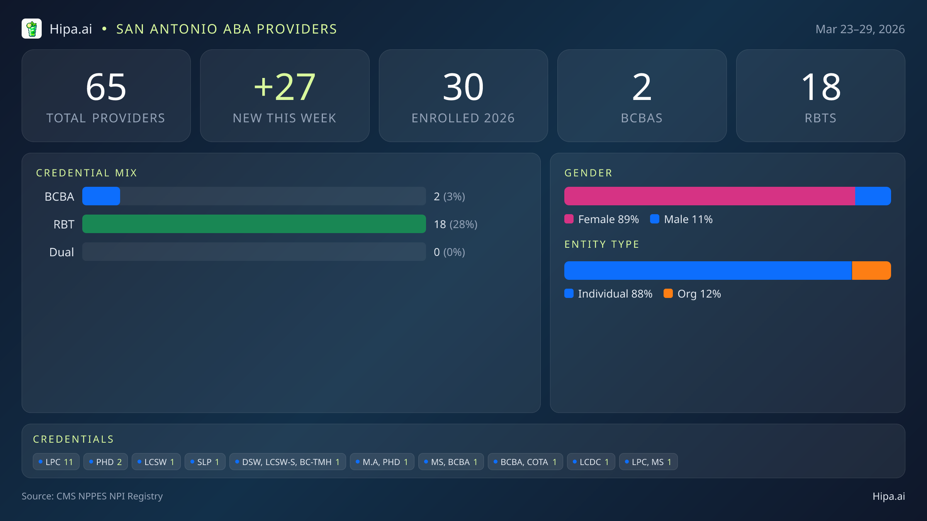This screenshot has height=521, width=927.
Task: Expand the Credential Mix panel
Action: 87,173
